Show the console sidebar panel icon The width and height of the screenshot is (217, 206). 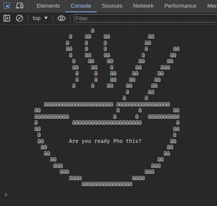pos(7,18)
